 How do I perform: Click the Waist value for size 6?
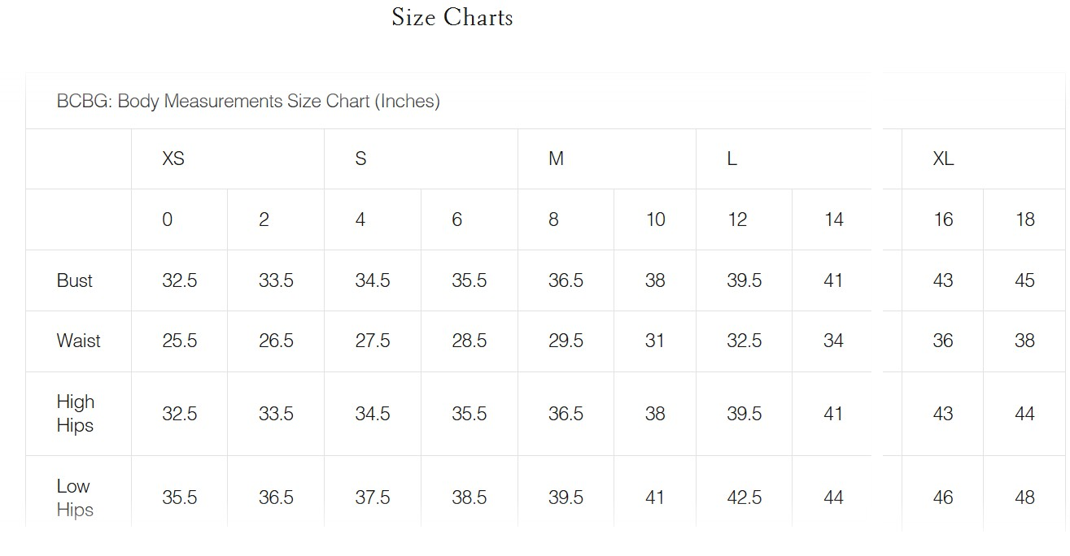point(469,341)
